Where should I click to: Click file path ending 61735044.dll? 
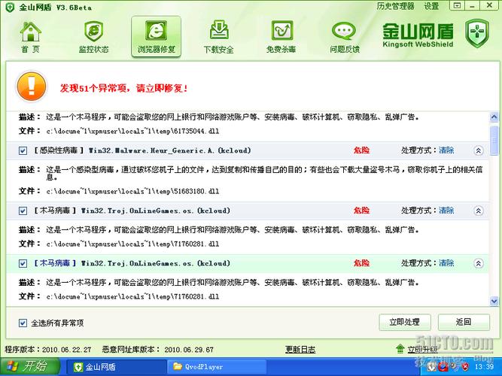132,131
